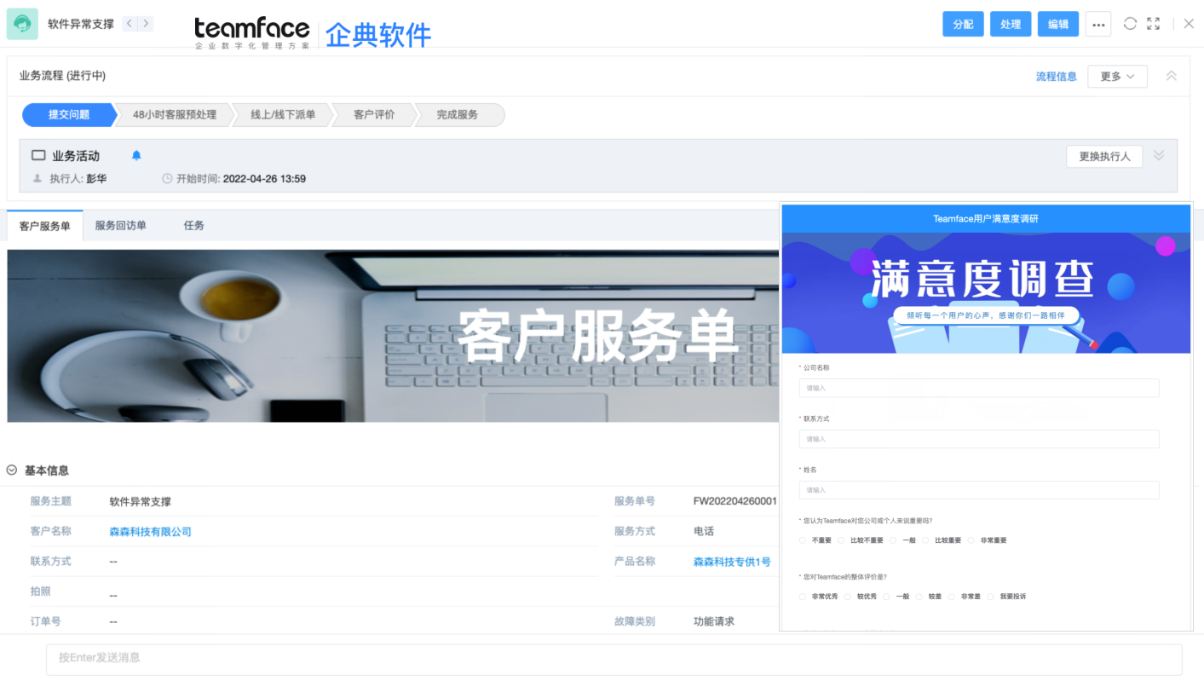
Task: Refresh the record with circular arrow icon
Action: pos(1130,24)
